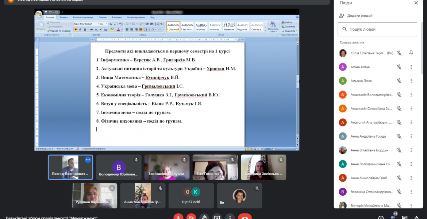427x219 pixels.
Task: Click Заменить in the Редактирование group
Action: [288, 27]
